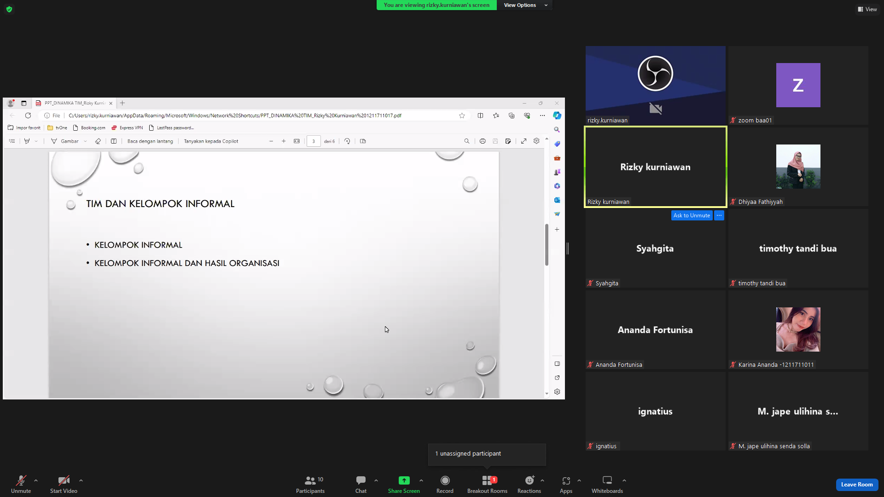Select the PDF eraser tool
The width and height of the screenshot is (884, 497).
(x=98, y=141)
